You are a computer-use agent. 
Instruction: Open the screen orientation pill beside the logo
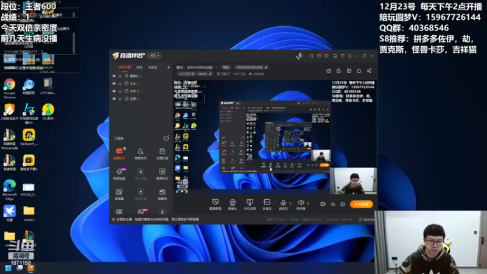coord(155,55)
